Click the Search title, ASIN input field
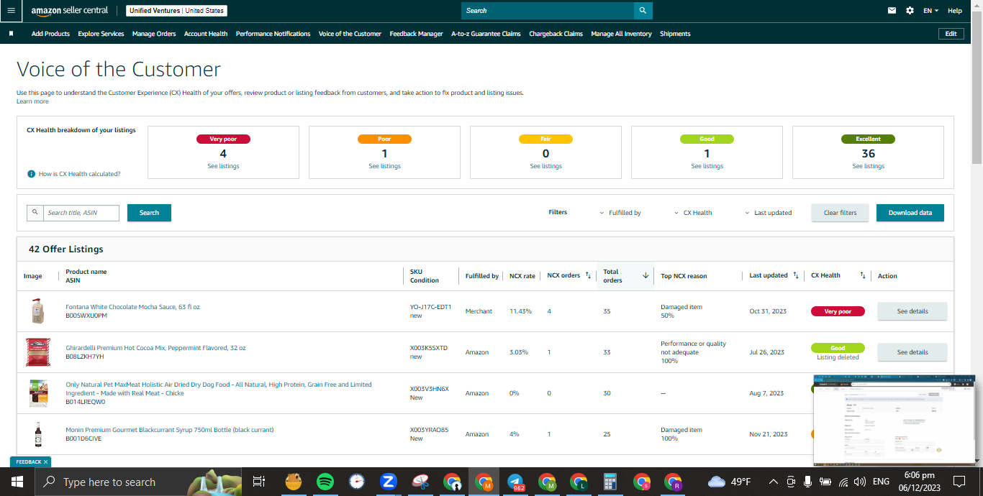Viewport: 983px width, 496px height. point(80,213)
